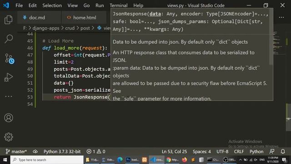Open the command prompt in the taskbar
Screen dimensions: 291x164
[x=213, y=160]
